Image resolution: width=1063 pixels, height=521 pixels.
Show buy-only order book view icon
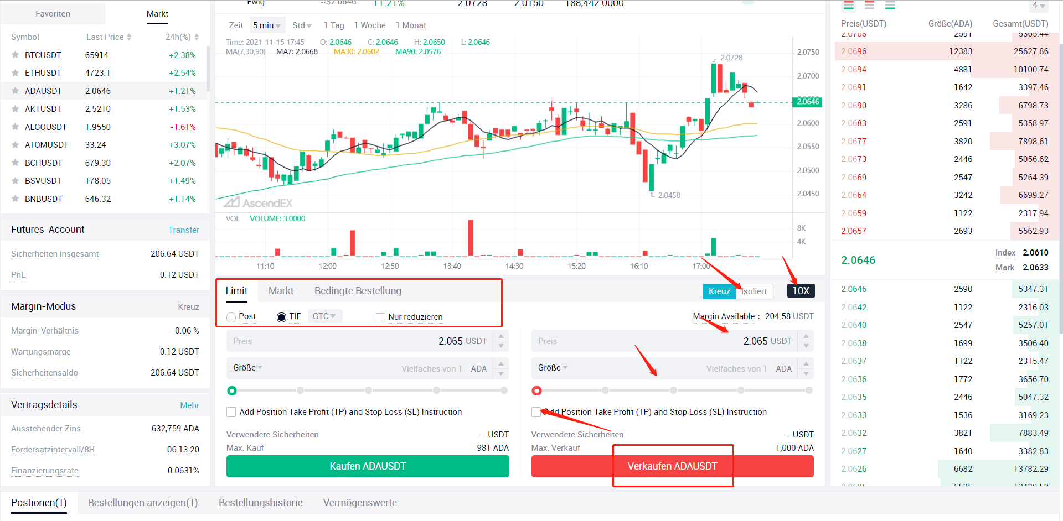click(890, 6)
